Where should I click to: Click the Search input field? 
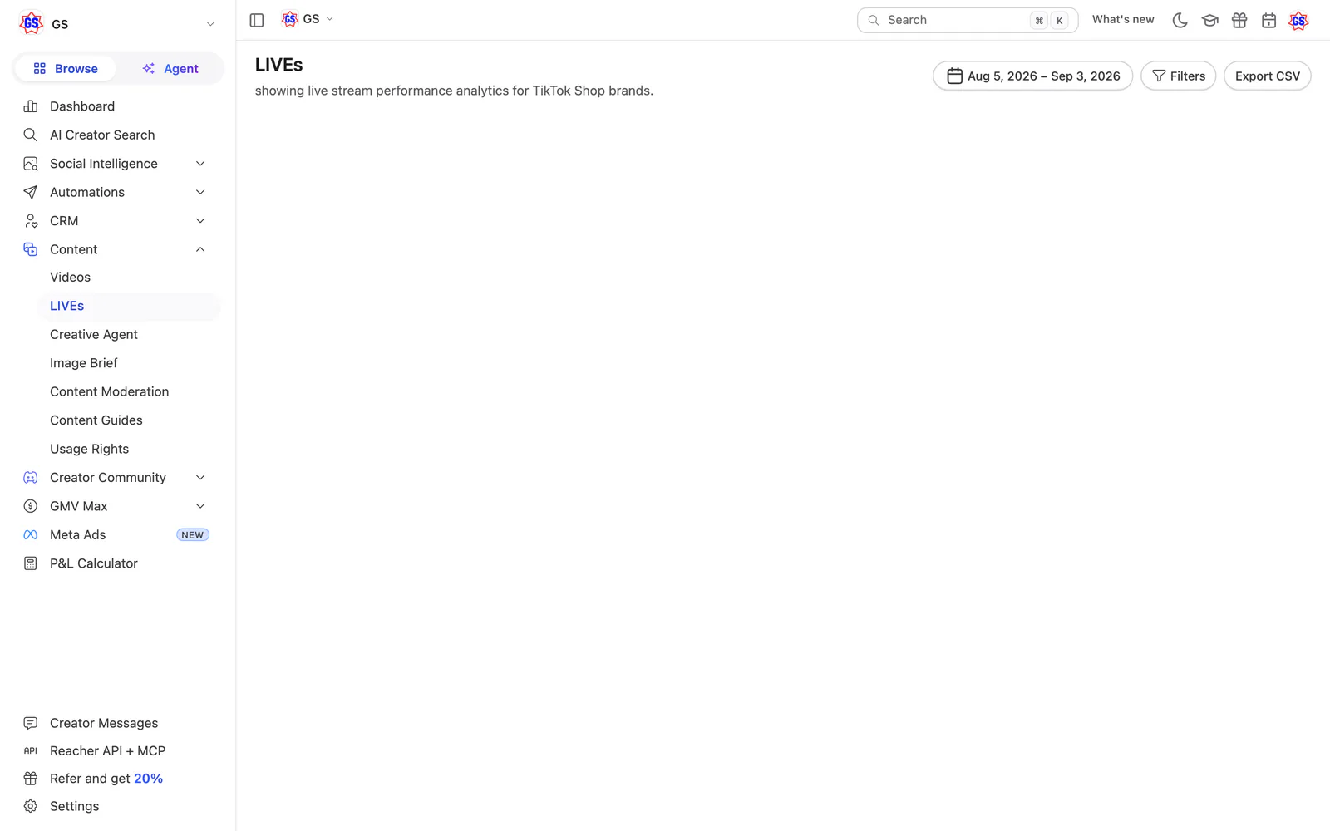[968, 20]
